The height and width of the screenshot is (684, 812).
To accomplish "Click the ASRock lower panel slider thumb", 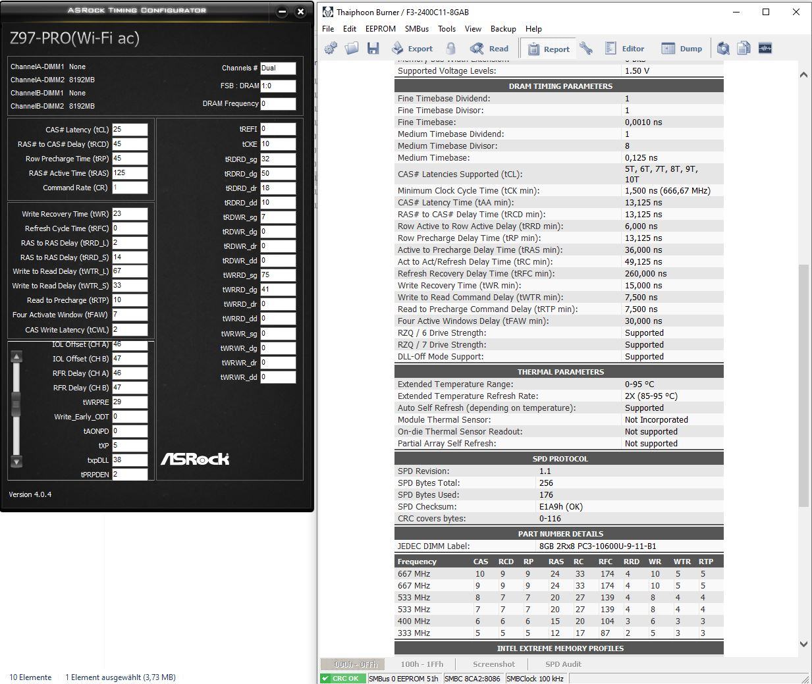I will pos(16,403).
